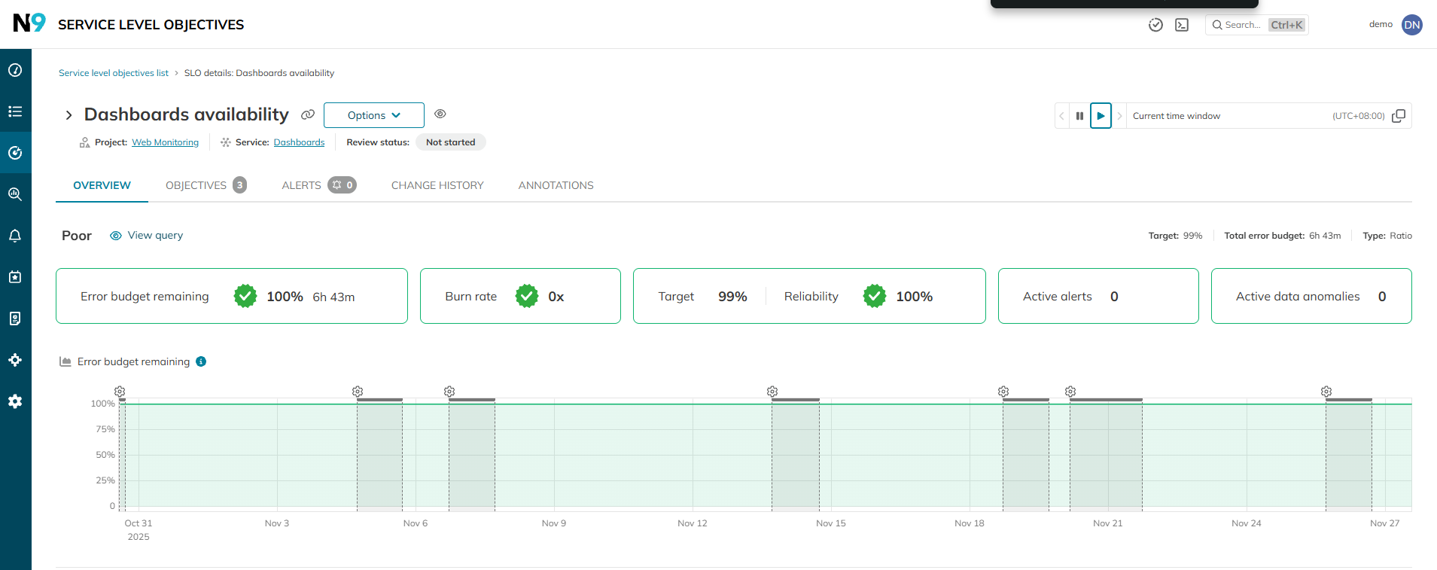Copy the current time window
This screenshot has width=1437, height=570.
(1399, 116)
